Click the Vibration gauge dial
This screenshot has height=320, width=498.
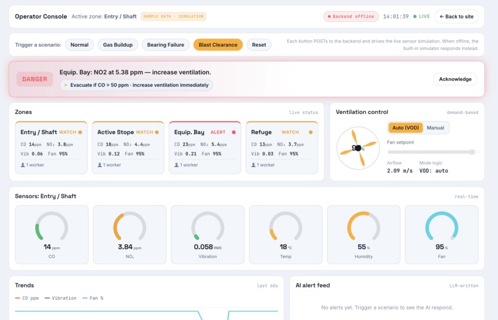tap(208, 226)
